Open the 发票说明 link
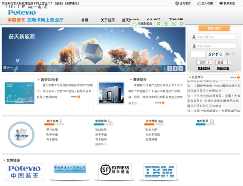This screenshot has width=243, height=186. click(151, 139)
